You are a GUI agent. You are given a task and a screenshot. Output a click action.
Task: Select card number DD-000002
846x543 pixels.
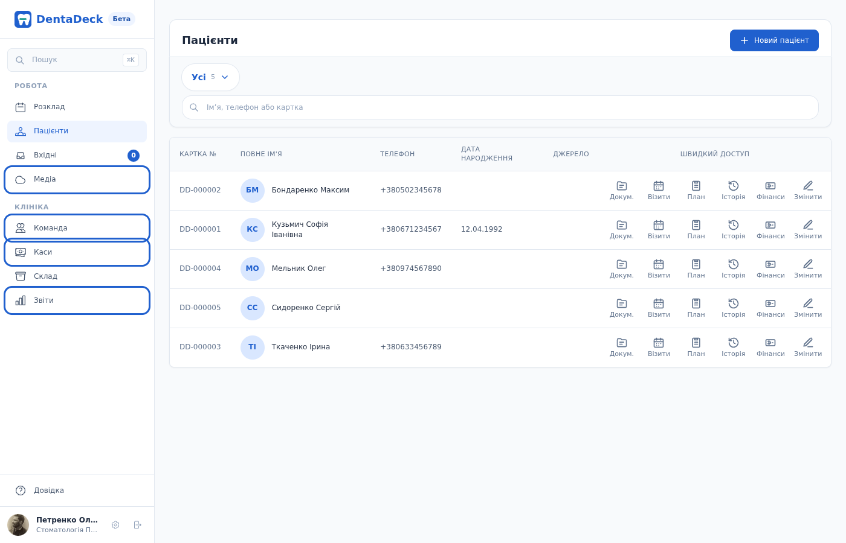(x=200, y=190)
